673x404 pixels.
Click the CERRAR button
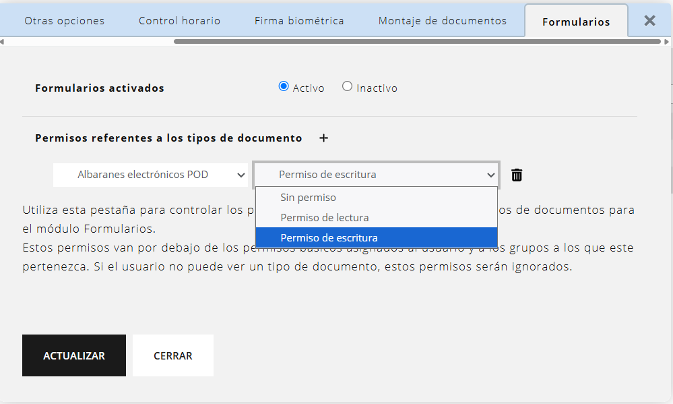coord(173,355)
